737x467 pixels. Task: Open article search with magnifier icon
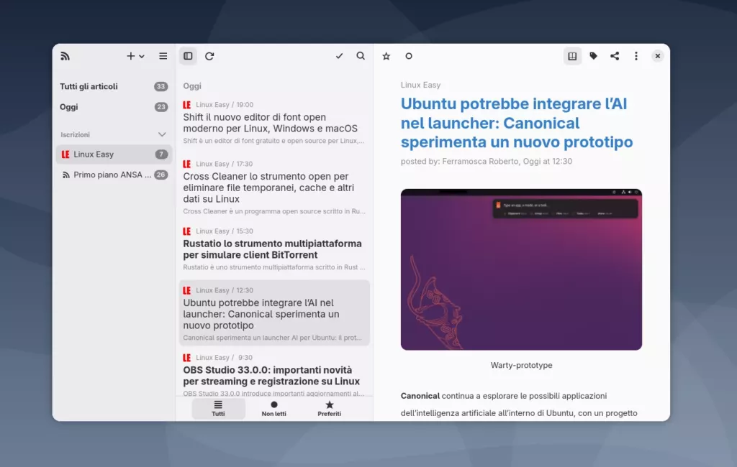pyautogui.click(x=361, y=56)
